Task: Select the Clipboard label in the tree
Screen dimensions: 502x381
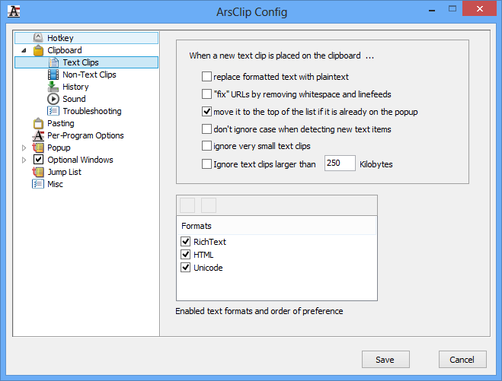Action: [x=64, y=50]
